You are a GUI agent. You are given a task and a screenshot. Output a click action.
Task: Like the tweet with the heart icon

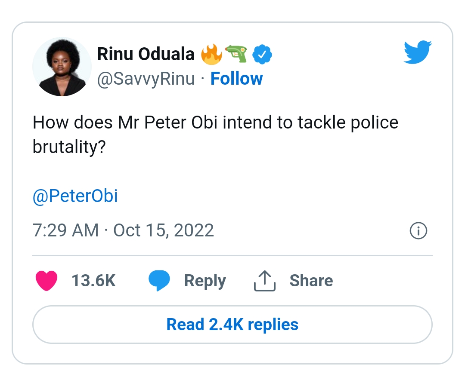46,281
